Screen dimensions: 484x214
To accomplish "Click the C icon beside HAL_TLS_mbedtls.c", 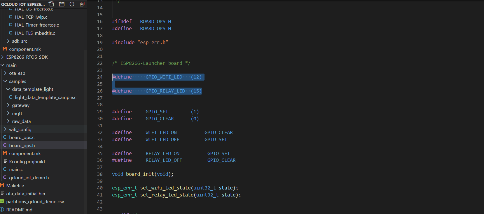I will pyautogui.click(x=11, y=33).
